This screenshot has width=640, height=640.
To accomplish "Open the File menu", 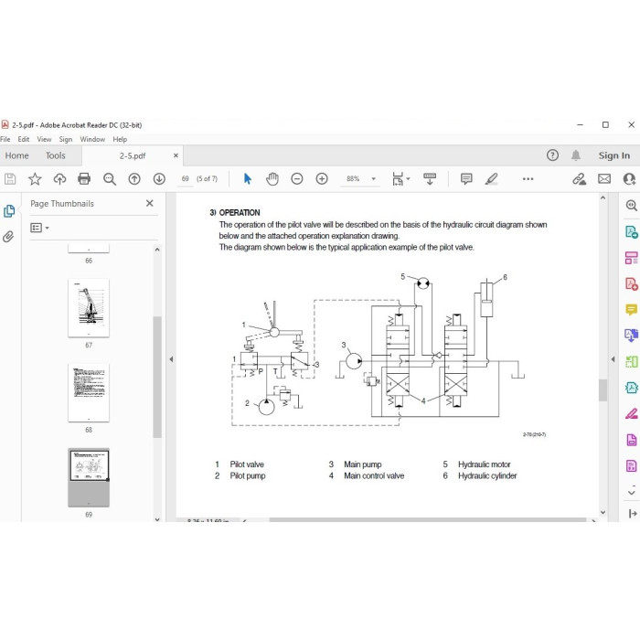I will pyautogui.click(x=5, y=139).
